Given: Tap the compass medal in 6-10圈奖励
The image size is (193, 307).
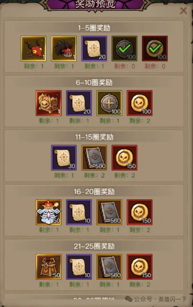Looking at the screenshot, I should (109, 103).
